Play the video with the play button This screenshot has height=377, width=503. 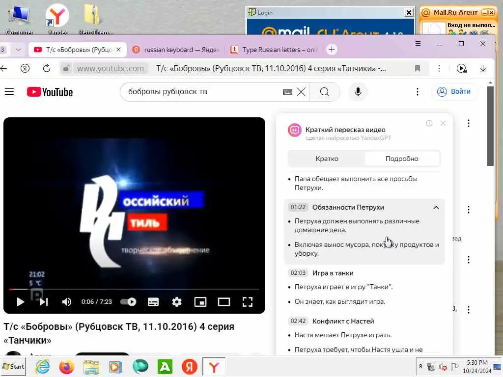[x=20, y=302]
